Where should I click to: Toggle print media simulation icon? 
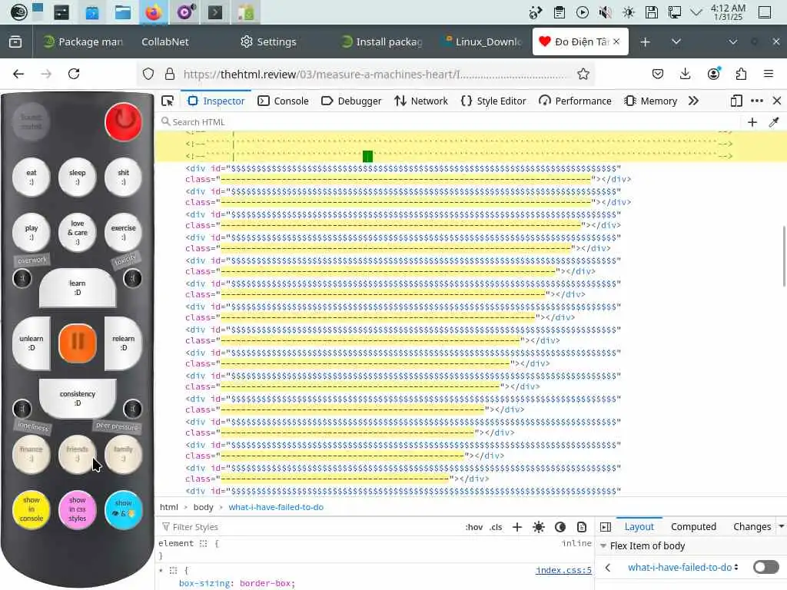582,527
